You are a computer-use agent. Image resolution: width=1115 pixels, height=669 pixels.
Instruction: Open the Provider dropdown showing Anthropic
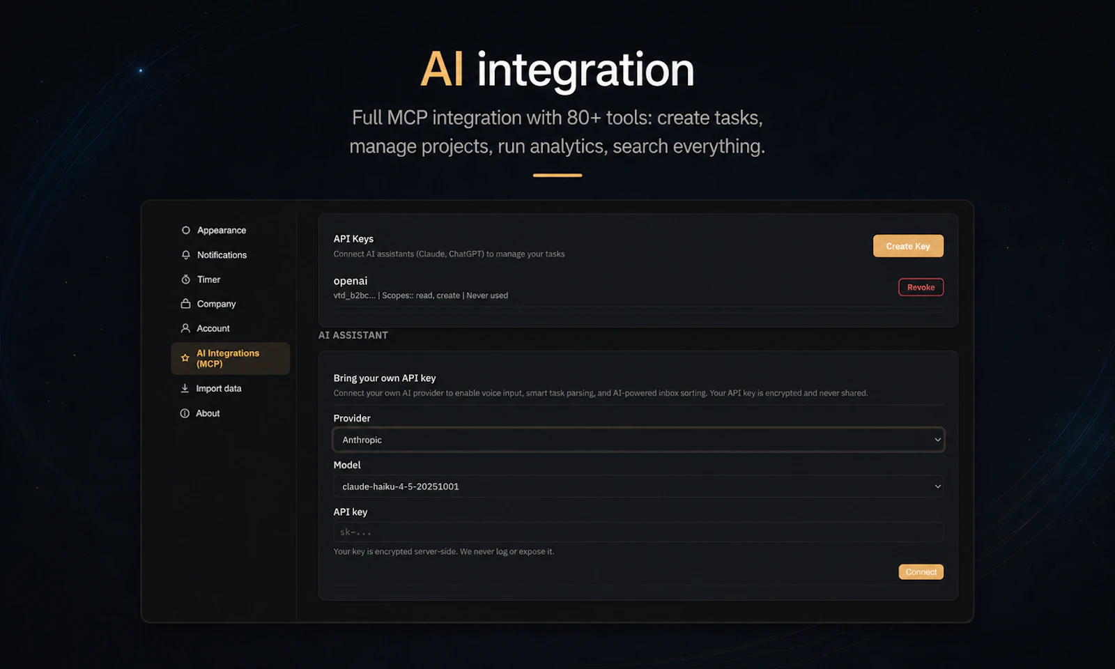click(638, 440)
